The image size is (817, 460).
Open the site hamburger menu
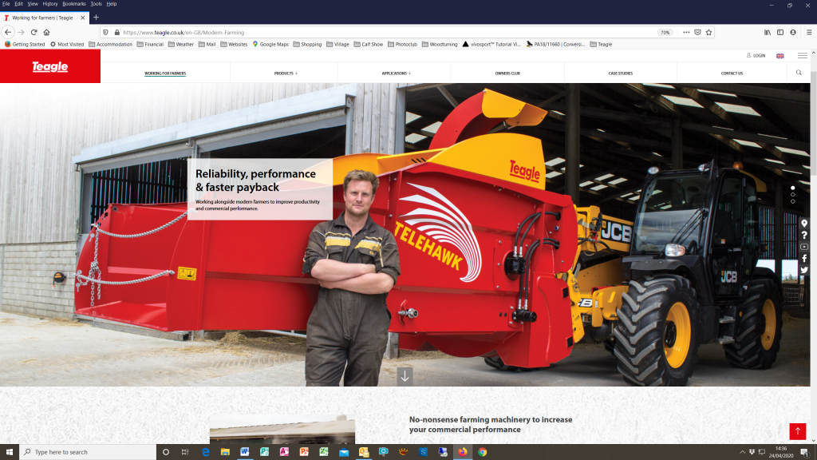(803, 55)
